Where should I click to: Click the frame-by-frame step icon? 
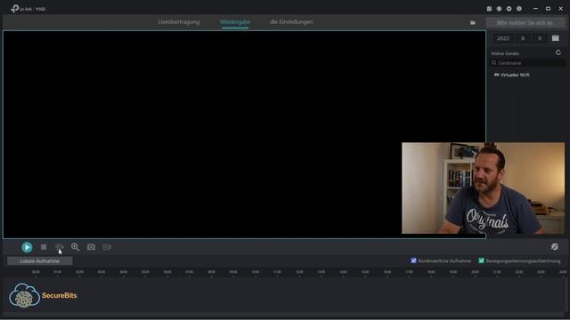[x=60, y=247]
